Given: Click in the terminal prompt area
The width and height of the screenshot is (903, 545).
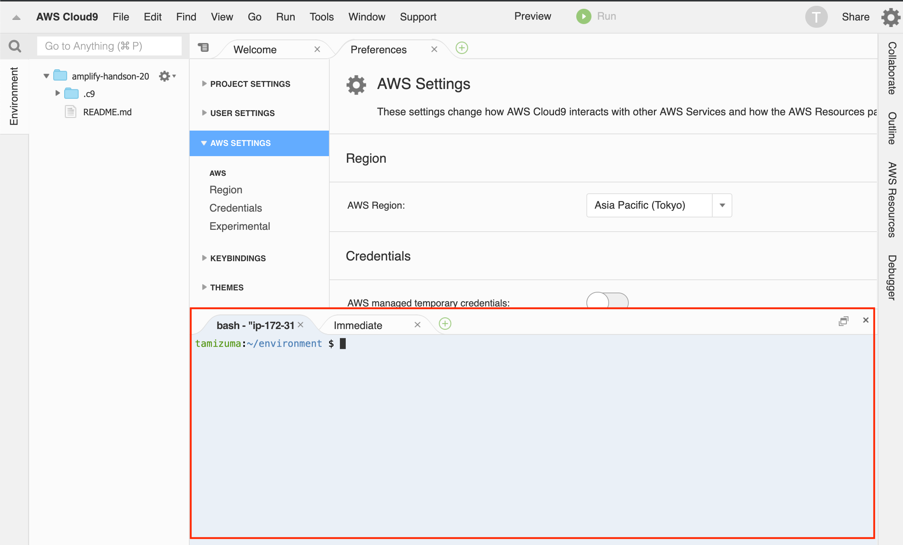Looking at the screenshot, I should 532,436.
